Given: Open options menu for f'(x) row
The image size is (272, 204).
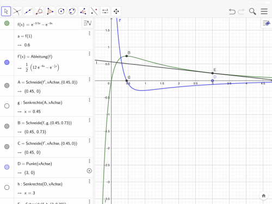Looking at the screenshot, I should pos(89,54).
